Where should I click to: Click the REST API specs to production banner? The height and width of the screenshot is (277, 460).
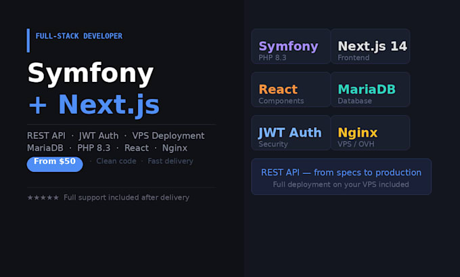(x=342, y=177)
